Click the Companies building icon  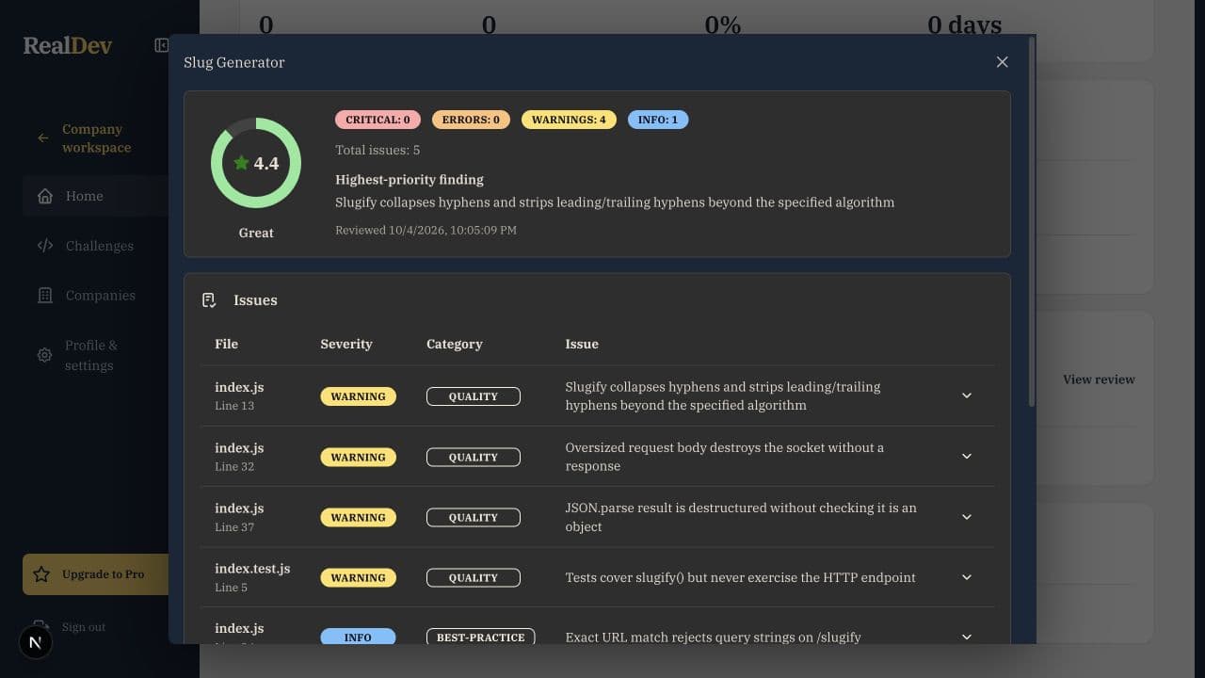(44, 296)
